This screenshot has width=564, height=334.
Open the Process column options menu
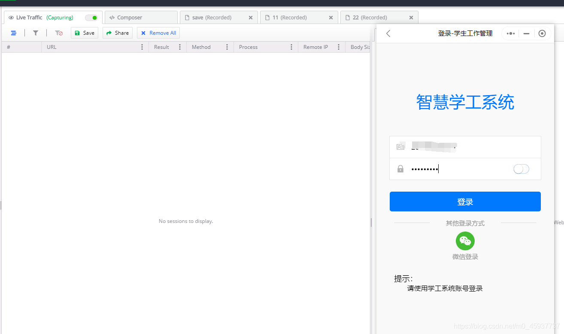[x=292, y=47]
